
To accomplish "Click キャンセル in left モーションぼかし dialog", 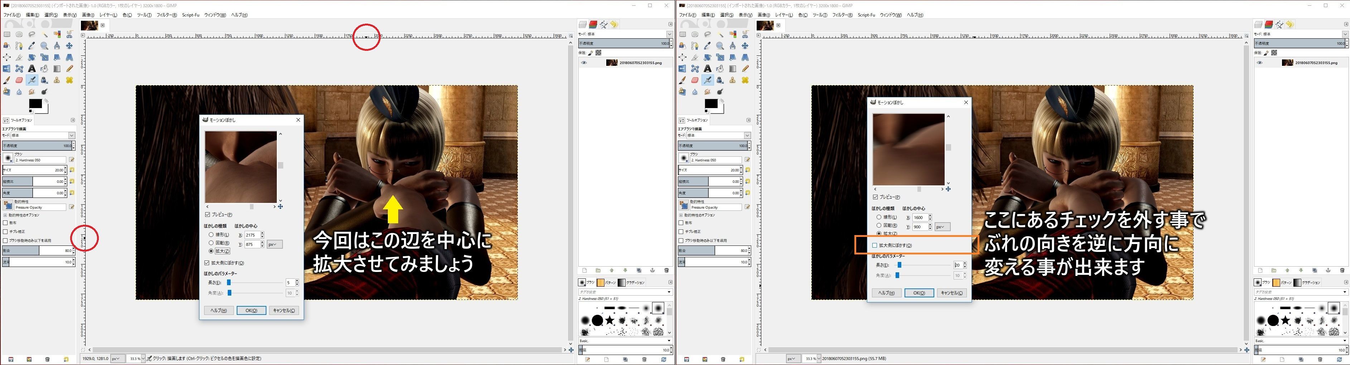I will point(284,311).
